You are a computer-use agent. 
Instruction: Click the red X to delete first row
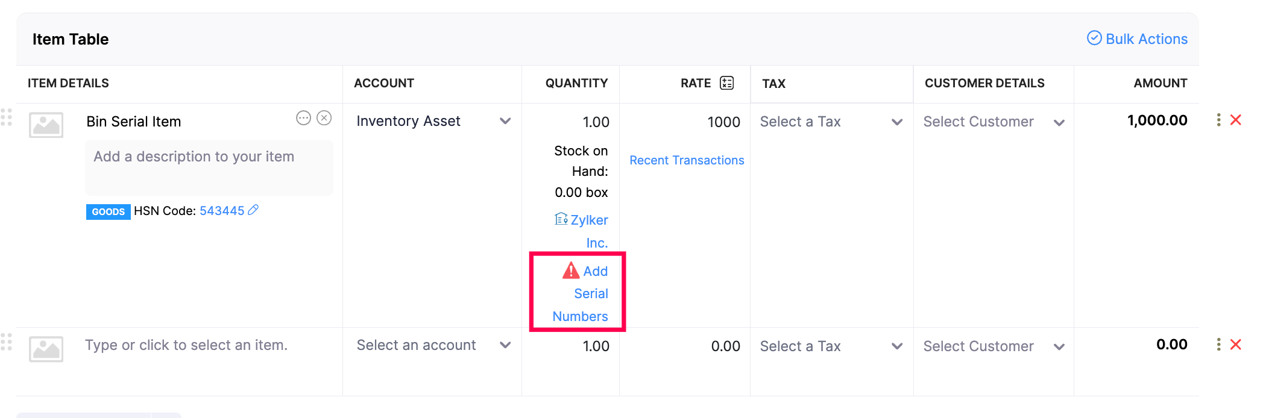[x=1236, y=120]
